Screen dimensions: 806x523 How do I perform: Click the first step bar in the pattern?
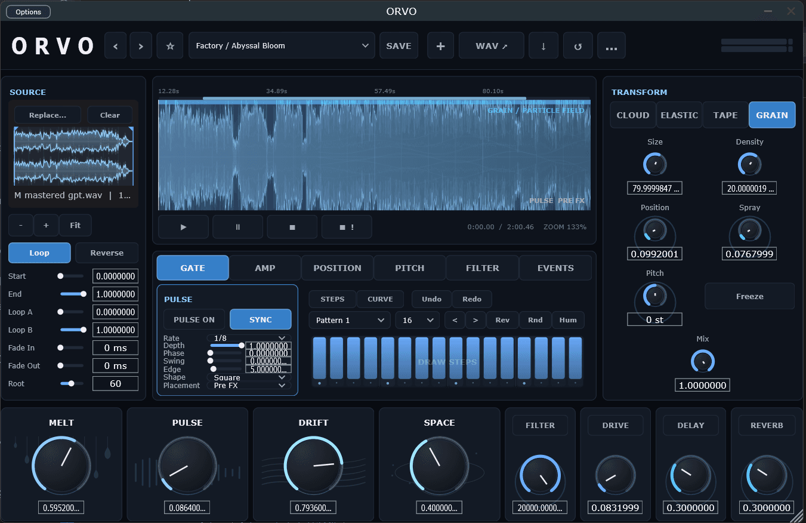pyautogui.click(x=320, y=358)
